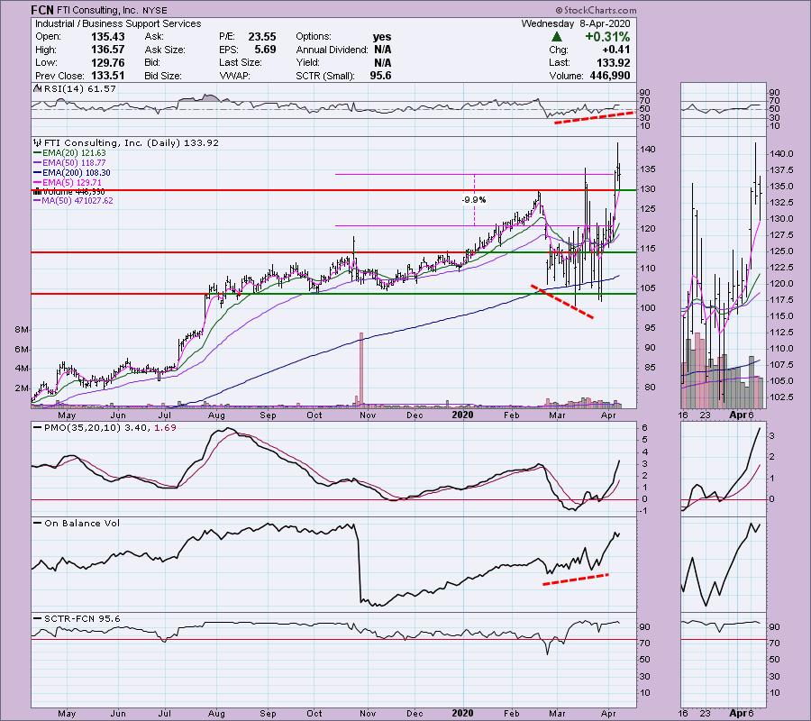
Task: Click the 6M volume axis label
Action: click(x=23, y=349)
